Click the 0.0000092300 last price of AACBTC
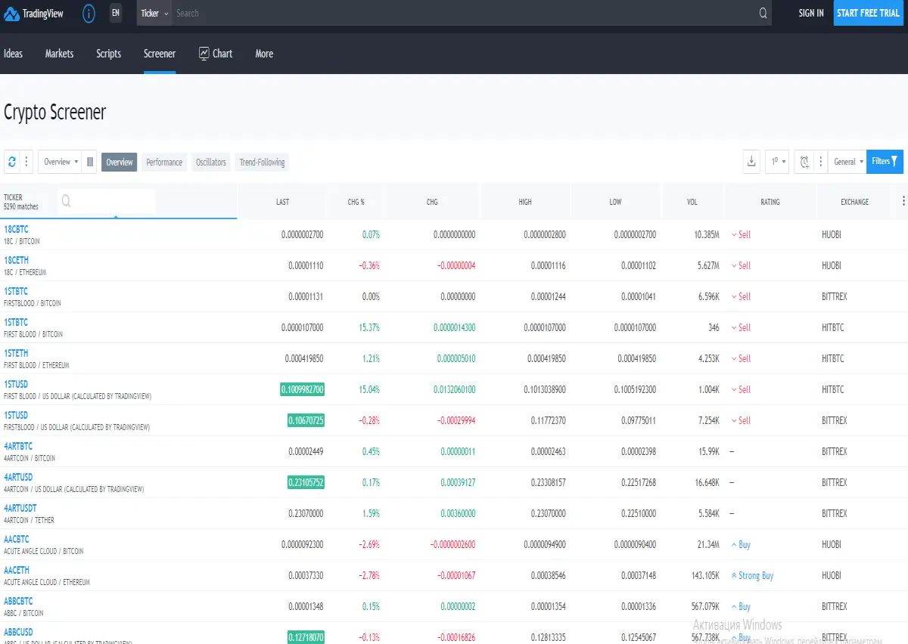Screen dimensions: 908x644 tap(303, 545)
